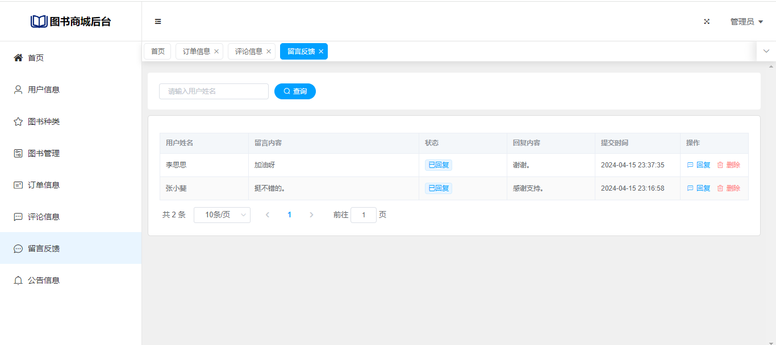776x345 pixels.
Task: Toggle fullscreen using the expand icon
Action: pos(707,22)
